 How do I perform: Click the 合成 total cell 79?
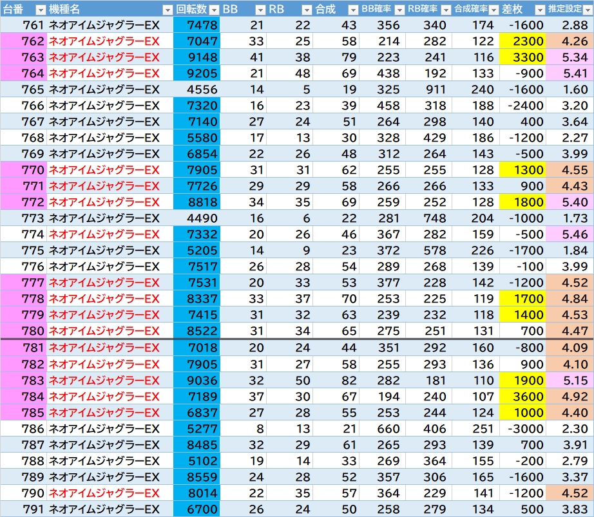point(336,57)
